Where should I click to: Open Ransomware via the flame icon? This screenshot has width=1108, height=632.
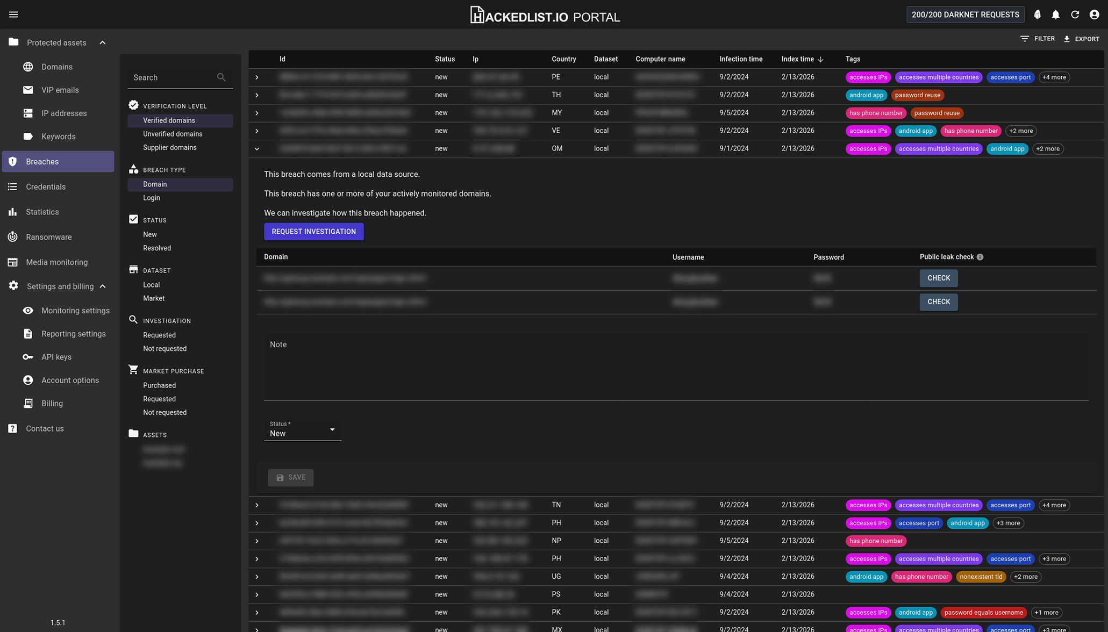[13, 236]
